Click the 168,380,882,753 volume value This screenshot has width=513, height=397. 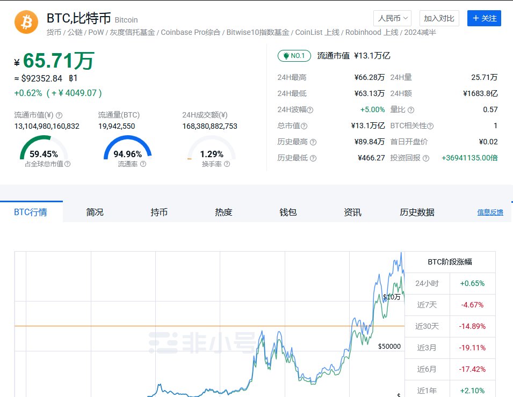pos(209,126)
